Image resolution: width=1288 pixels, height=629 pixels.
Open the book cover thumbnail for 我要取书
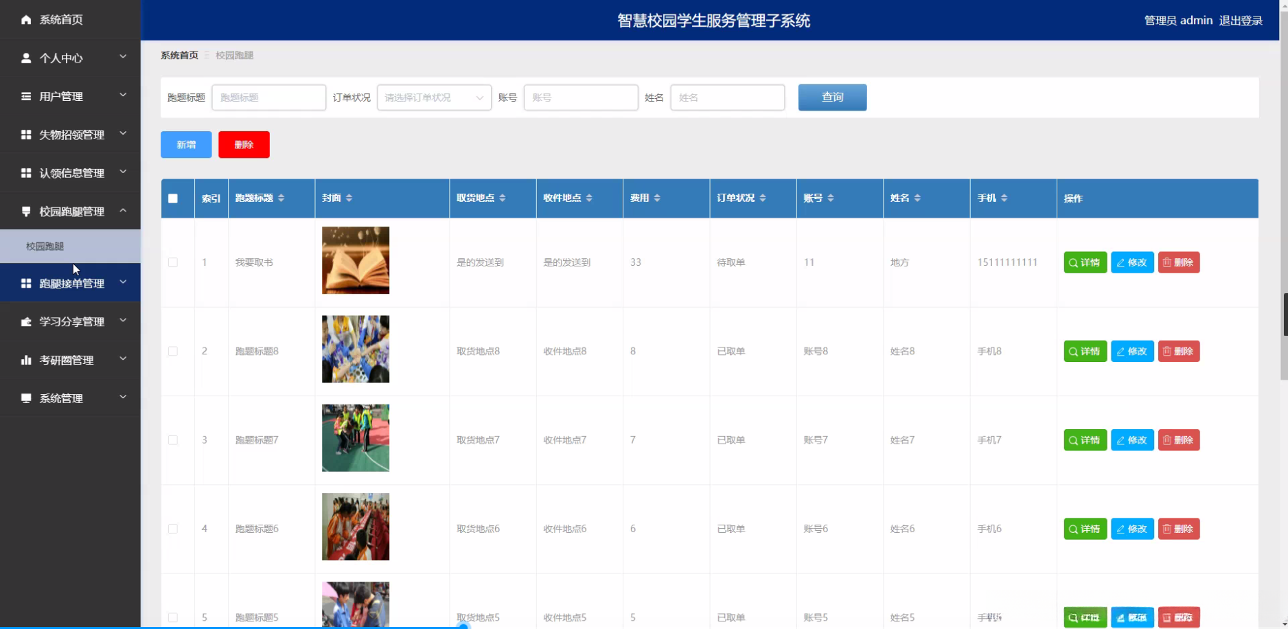[356, 260]
